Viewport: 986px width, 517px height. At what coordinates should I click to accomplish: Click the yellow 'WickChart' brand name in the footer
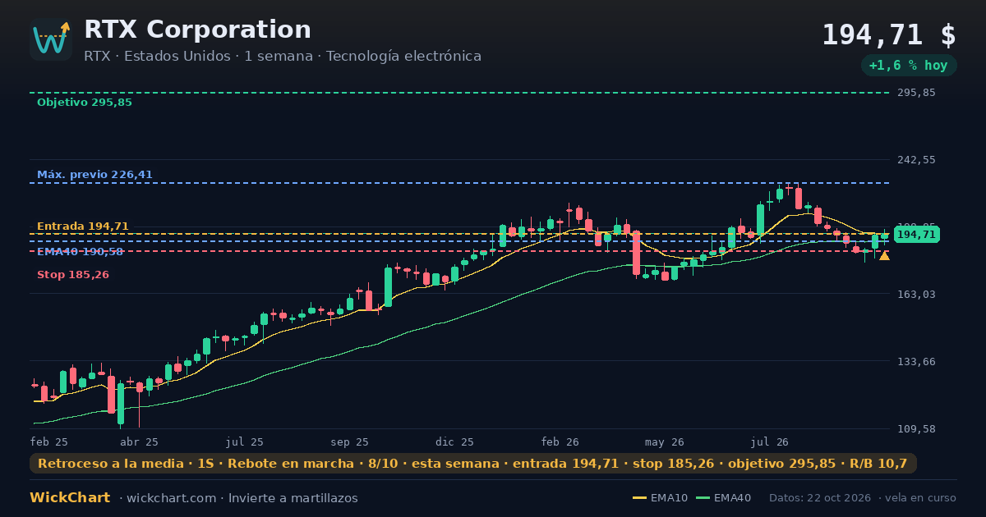pos(70,498)
